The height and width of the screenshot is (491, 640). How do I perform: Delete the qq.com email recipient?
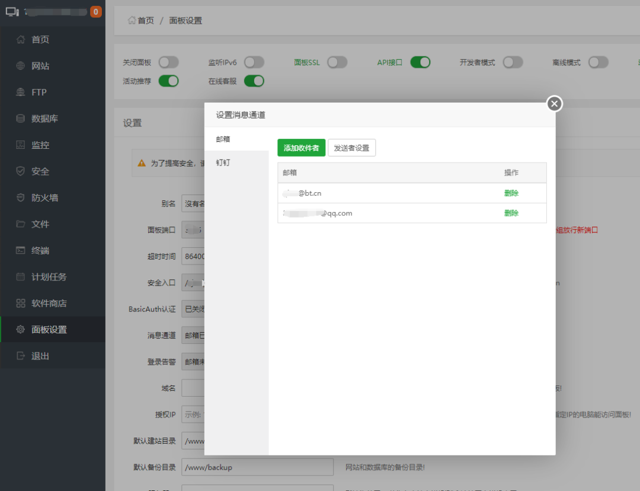(x=511, y=213)
